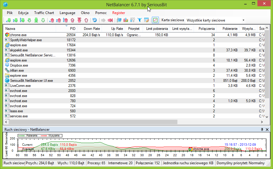This screenshot has width=273, height=169.
Task: Select the SpotifyWebHelper.exe process row
Action: 134,40
